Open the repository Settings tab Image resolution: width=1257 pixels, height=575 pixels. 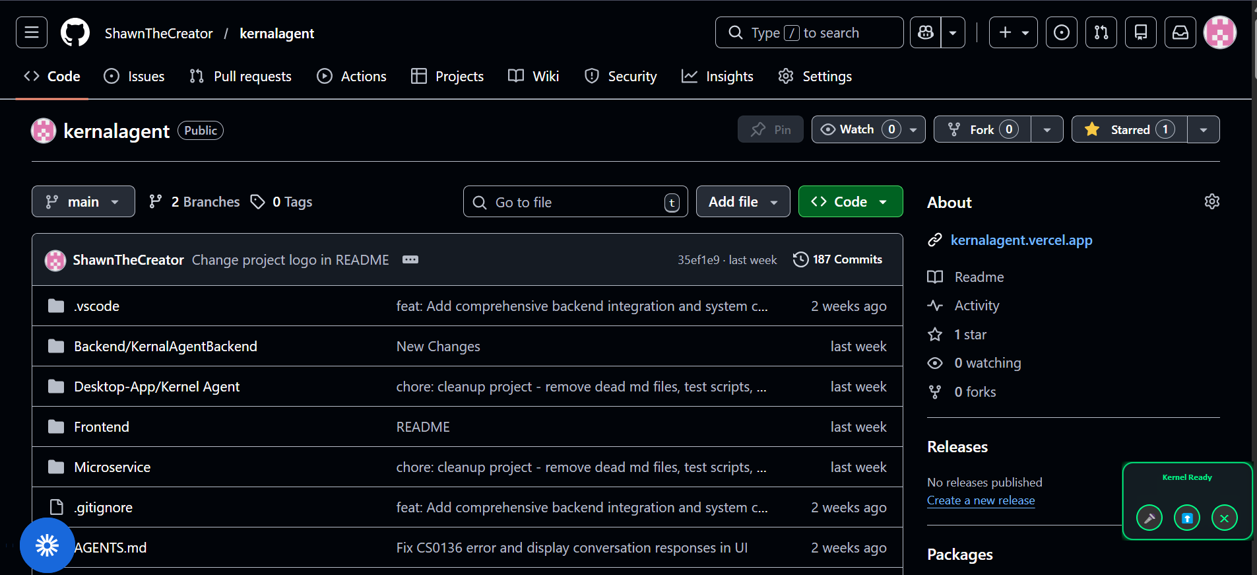(x=815, y=76)
